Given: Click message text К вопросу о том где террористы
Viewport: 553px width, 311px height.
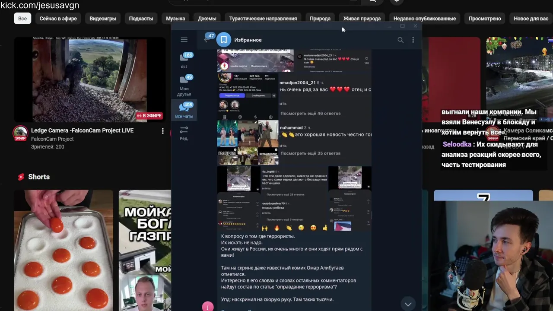Looking at the screenshot, I should point(258,236).
